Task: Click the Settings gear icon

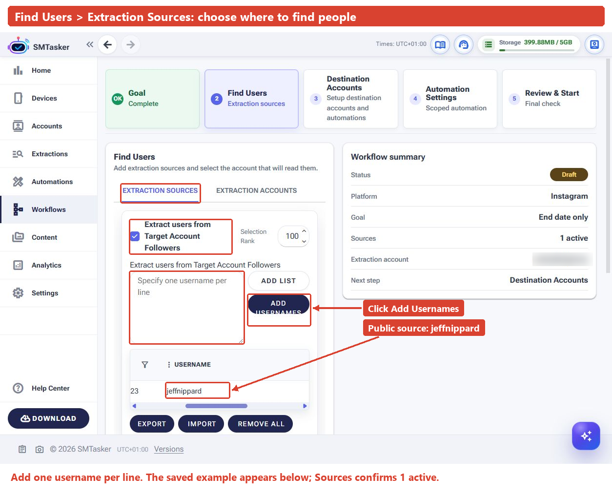Action: (18, 293)
